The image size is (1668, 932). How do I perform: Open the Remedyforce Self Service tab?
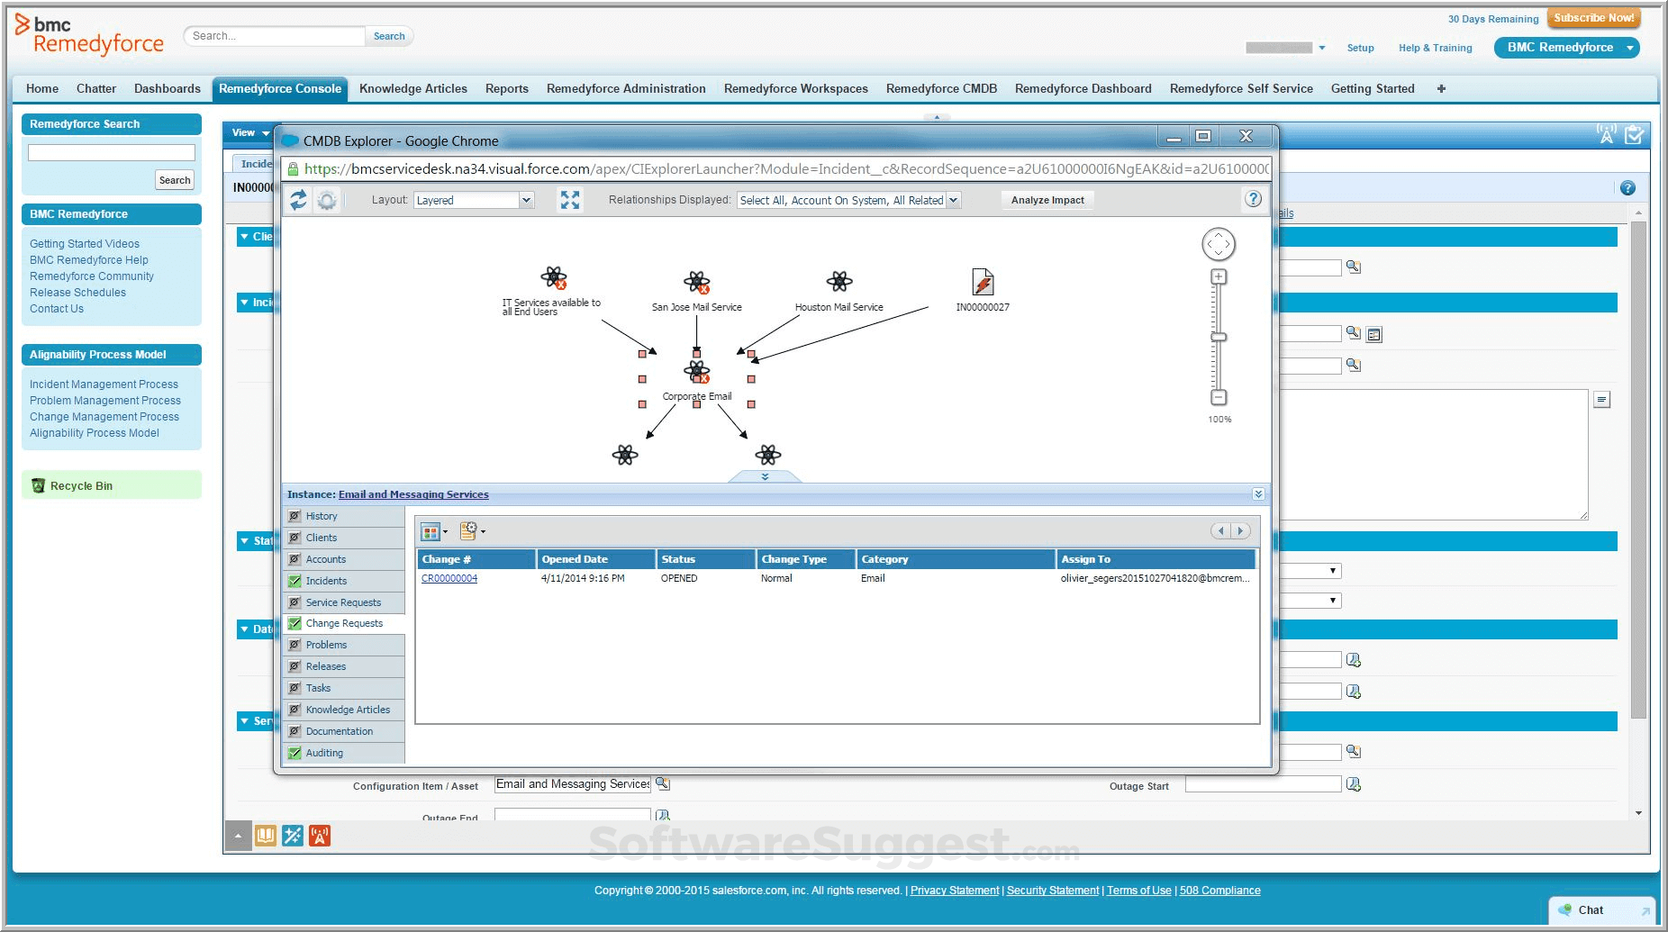[x=1241, y=88]
